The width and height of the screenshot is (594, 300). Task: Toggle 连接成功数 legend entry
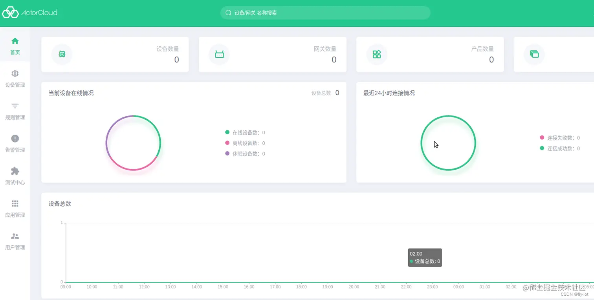tap(560, 148)
